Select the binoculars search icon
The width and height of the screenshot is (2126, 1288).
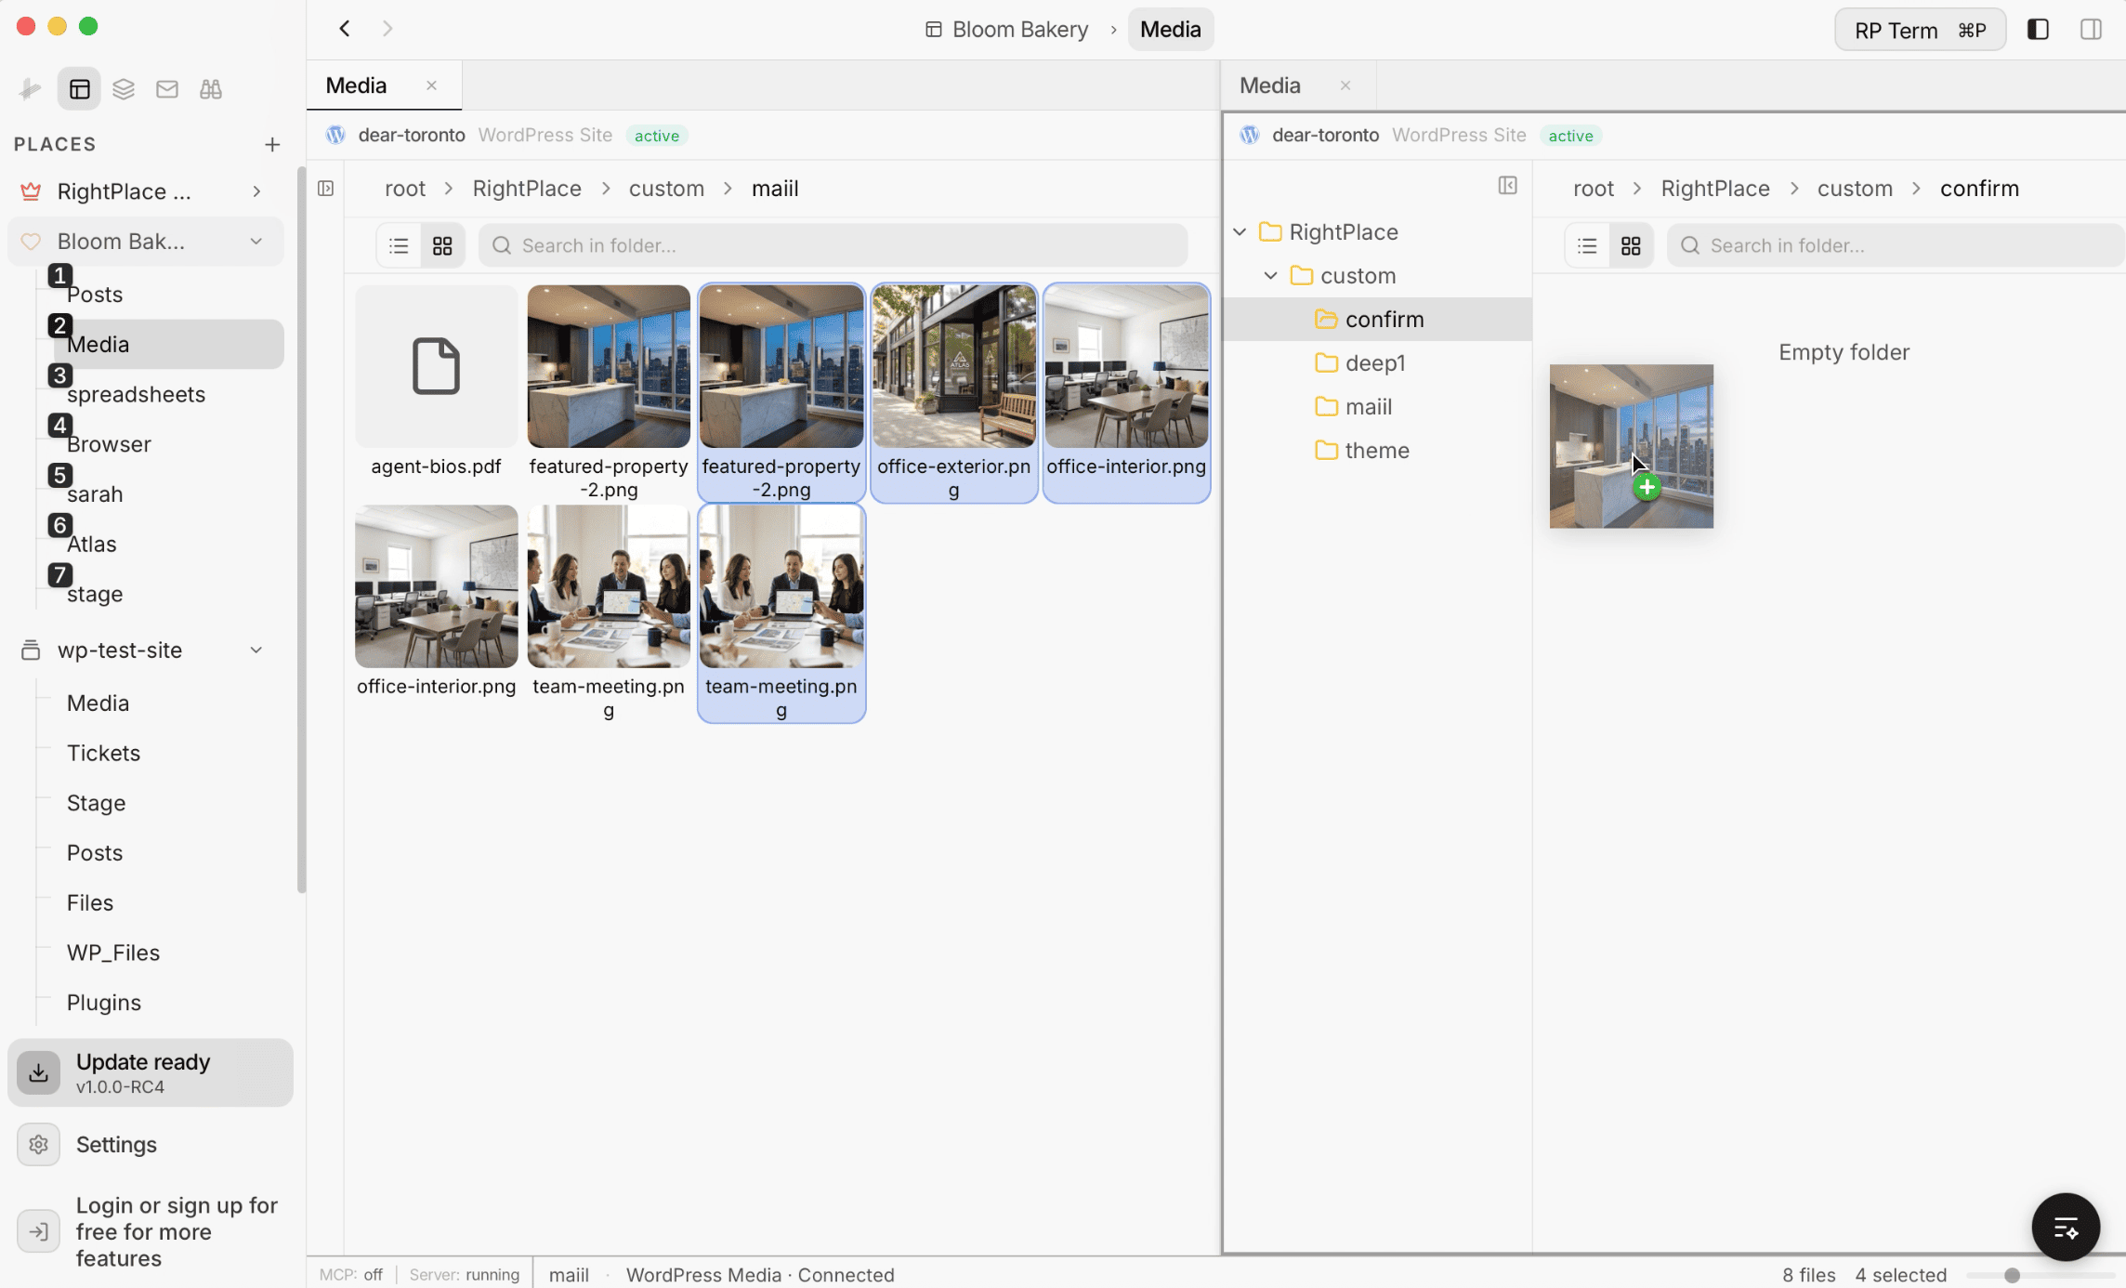(210, 88)
